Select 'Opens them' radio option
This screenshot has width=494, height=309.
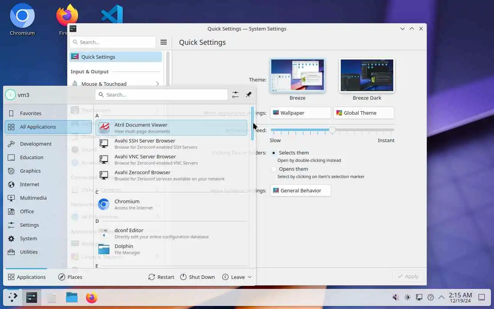pos(274,169)
